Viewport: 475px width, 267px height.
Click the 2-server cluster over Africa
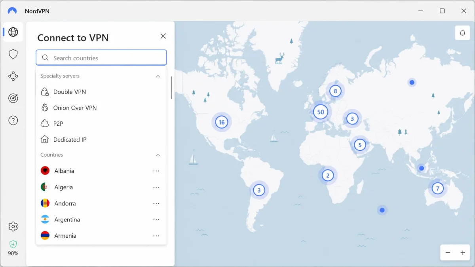click(328, 175)
